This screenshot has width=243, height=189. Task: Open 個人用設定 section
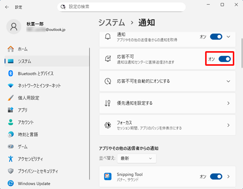(47, 98)
